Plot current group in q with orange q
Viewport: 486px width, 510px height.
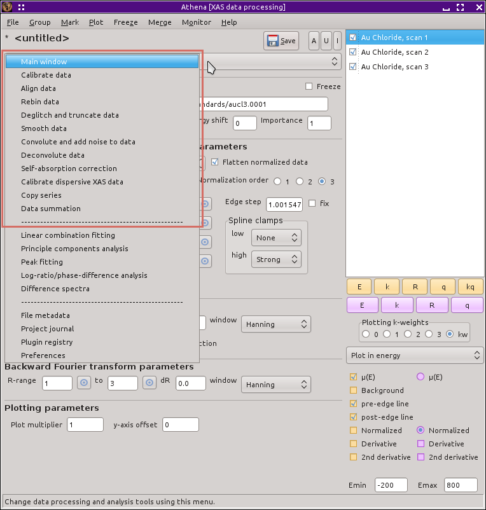[x=443, y=287]
